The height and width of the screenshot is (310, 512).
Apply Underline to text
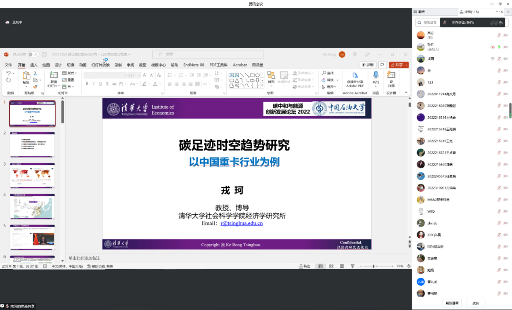pos(100,83)
